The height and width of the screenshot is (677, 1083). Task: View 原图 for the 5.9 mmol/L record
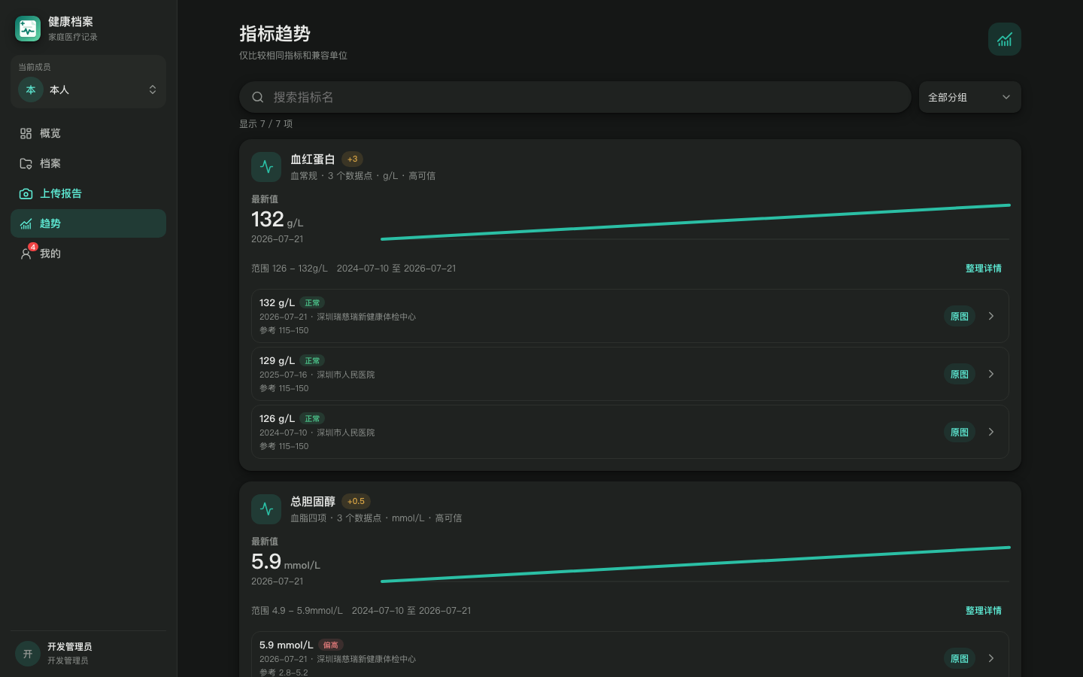[960, 658]
